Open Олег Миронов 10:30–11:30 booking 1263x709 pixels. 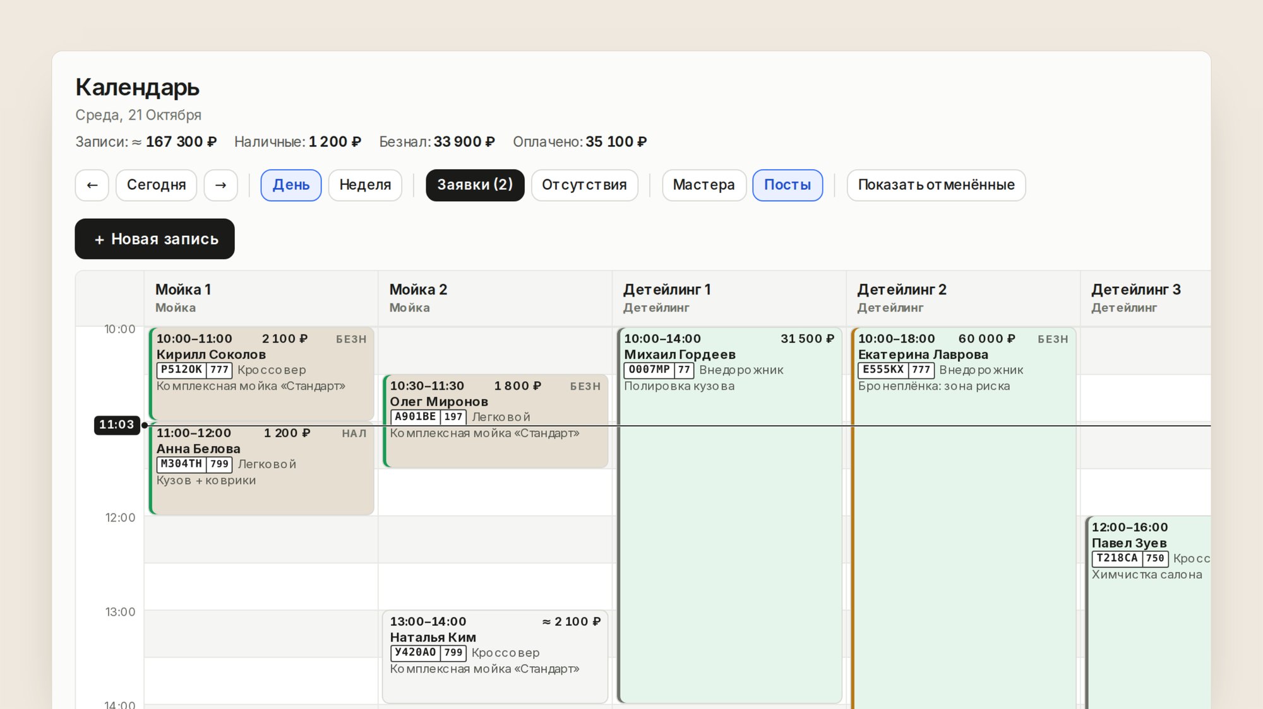pos(495,421)
